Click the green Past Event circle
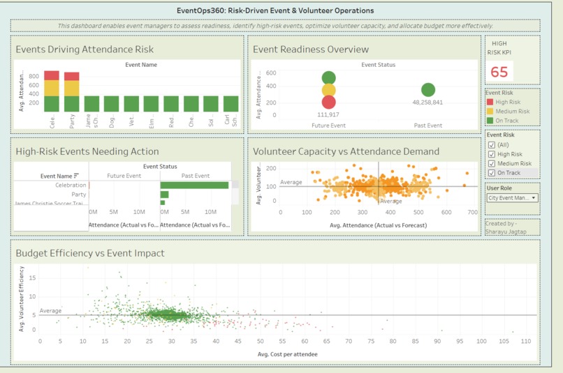Viewport: 563px width, 373px height. pos(428,90)
